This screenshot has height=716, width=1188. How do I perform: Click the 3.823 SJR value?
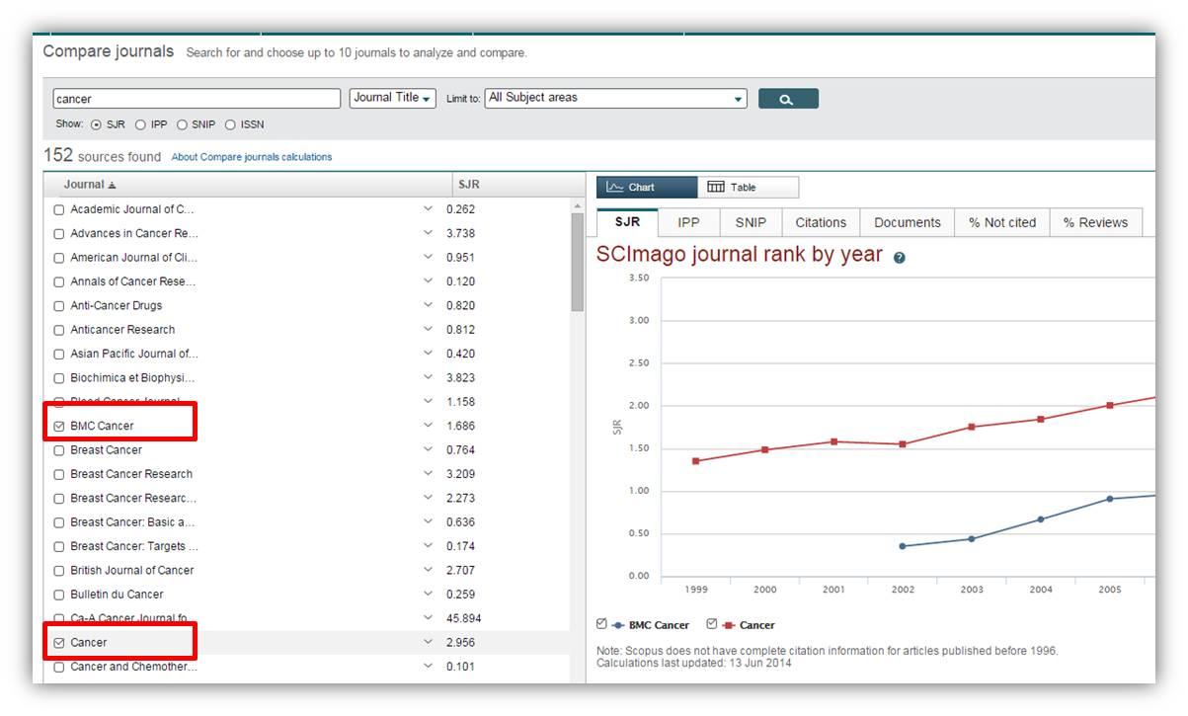pos(460,378)
